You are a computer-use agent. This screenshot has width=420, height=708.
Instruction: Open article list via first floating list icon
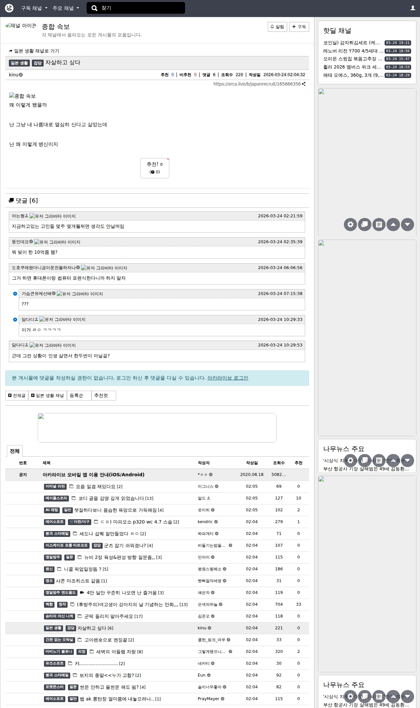coord(379,225)
